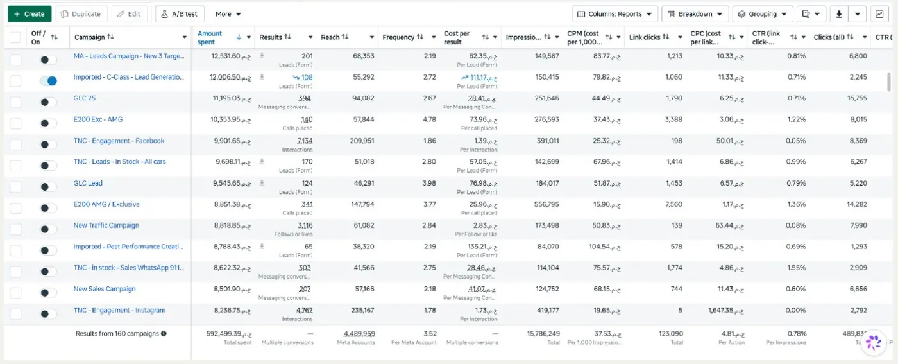The image size is (898, 364).
Task: Open the 108 results link
Action: click(307, 77)
